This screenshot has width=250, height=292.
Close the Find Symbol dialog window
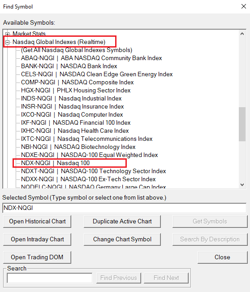[244, 6]
